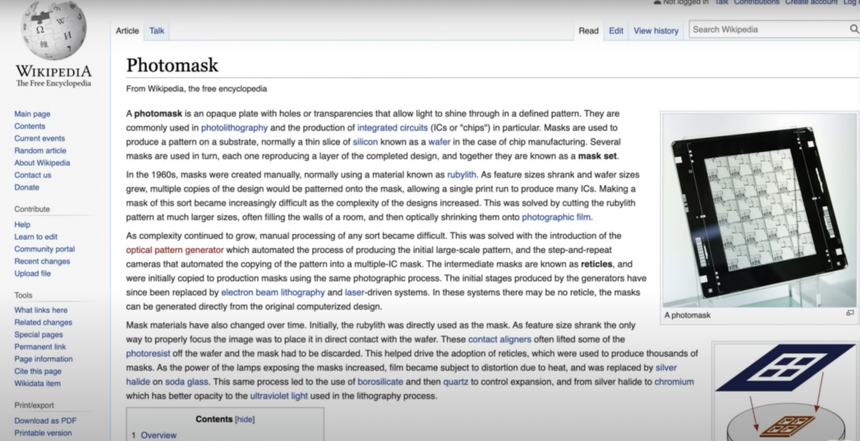This screenshot has width=860, height=441.
Task: Follow the silicon link
Action: [365, 142]
